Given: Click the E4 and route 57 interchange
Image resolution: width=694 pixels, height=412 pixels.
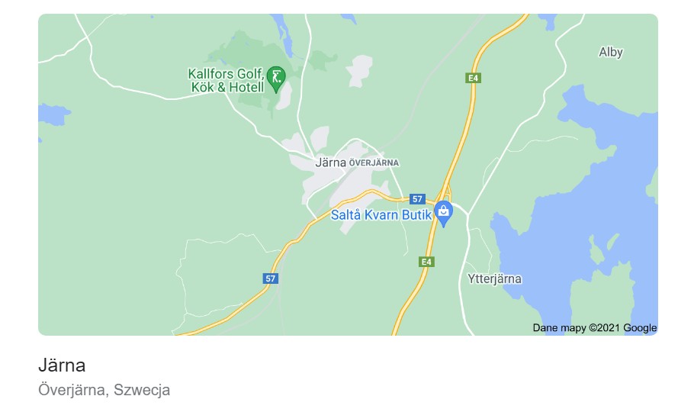Looking at the screenshot, I should click(x=445, y=196).
